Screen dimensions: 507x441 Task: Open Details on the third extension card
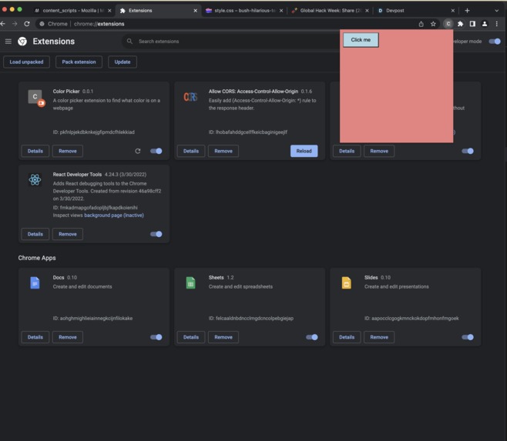347,151
